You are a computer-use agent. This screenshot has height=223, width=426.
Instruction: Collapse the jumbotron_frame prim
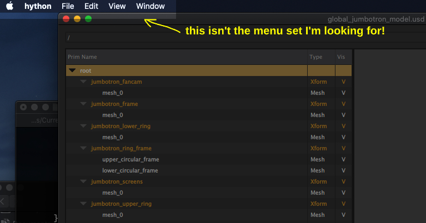point(83,104)
